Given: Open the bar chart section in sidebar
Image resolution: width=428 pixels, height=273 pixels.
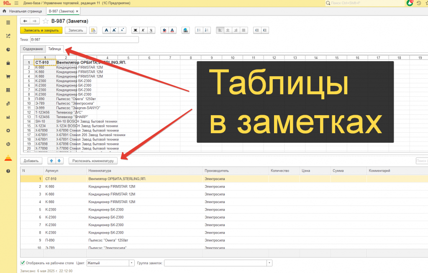Looking at the screenshot, I should click(8, 117).
